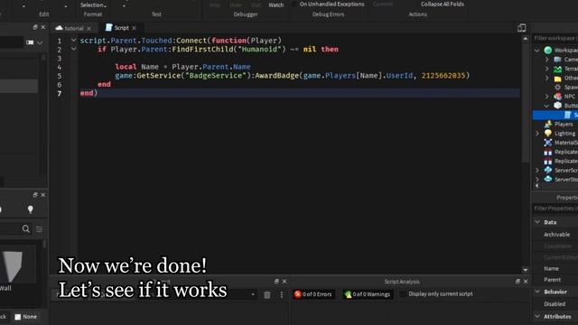Expand the Lighting service node
The height and width of the screenshot is (325, 578).
point(537,134)
